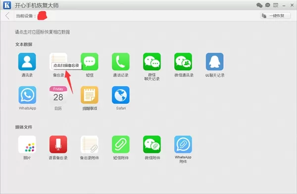
Task: Click the 请点击对应图标恢复相应数据 instruction text
Action: (x=43, y=32)
